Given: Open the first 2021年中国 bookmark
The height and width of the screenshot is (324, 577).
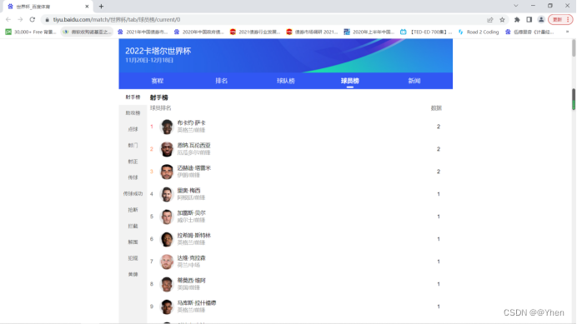Looking at the screenshot, I should 143,32.
